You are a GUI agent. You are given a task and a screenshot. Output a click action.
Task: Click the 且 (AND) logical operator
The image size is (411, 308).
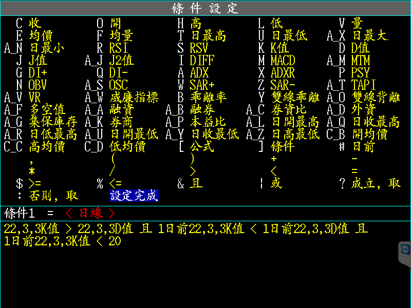196,183
